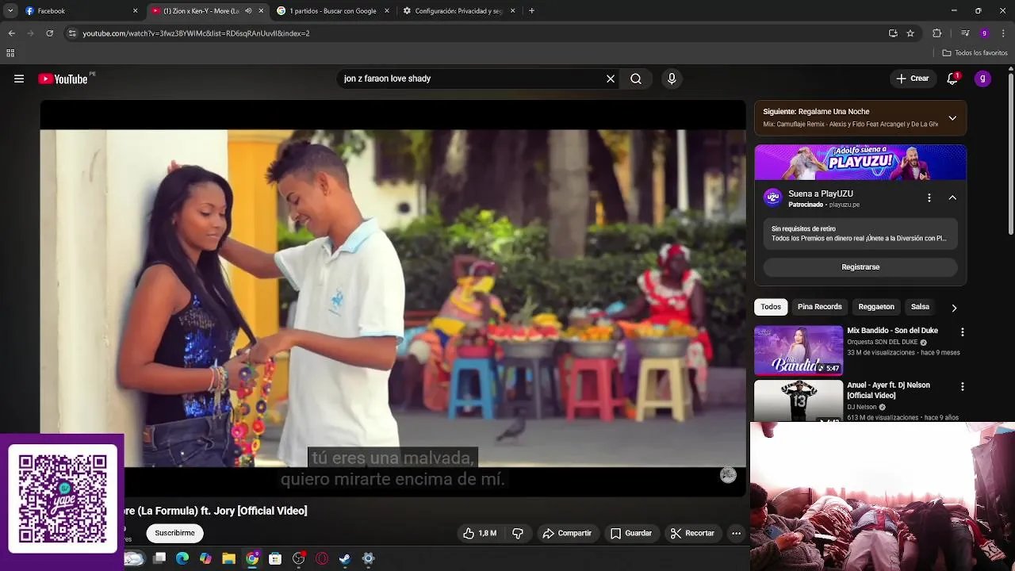The height and width of the screenshot is (571, 1015).
Task: Share video using Compartir
Action: pos(567,533)
